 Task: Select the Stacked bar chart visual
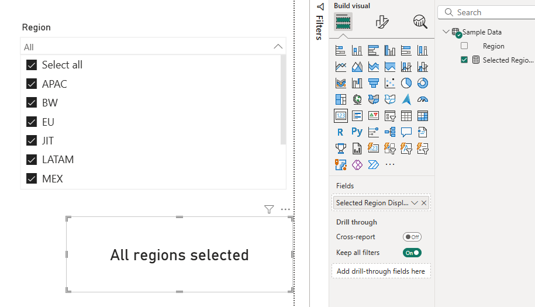(340, 50)
